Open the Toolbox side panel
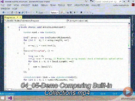Screen dimensions: 135x101 [2, 19]
